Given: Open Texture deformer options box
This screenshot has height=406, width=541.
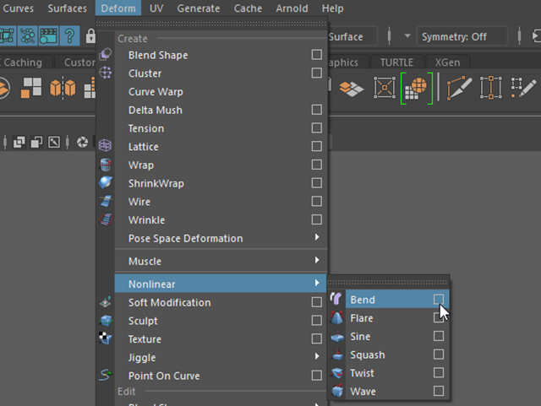Looking at the screenshot, I should [x=316, y=338].
